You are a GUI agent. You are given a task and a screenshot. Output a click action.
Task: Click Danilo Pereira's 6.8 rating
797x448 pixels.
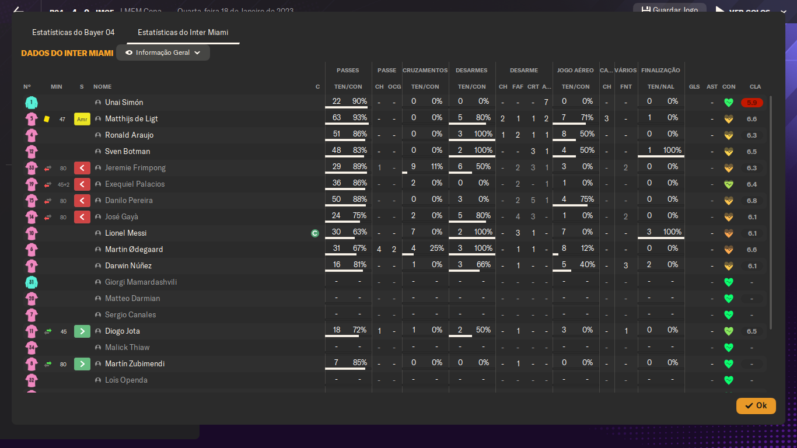coord(752,201)
